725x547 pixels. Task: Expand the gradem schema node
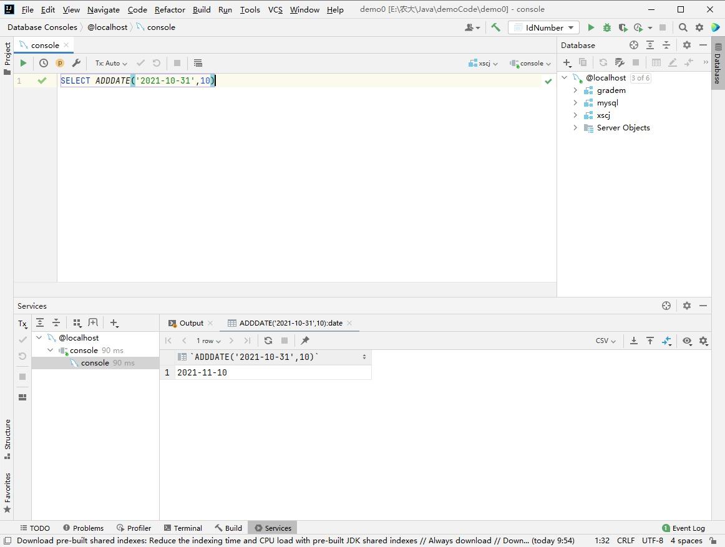tap(575, 90)
